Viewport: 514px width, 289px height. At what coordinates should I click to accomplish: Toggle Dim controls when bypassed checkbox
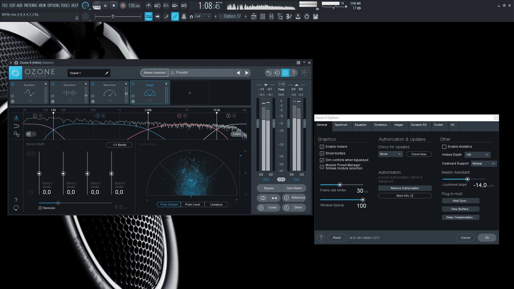point(322,160)
